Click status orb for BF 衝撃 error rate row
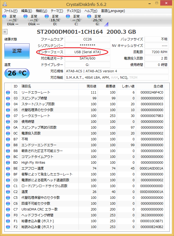 [x=8, y=174]
